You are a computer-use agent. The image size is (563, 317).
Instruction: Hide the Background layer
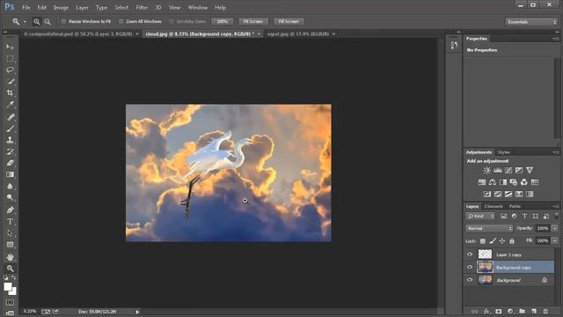[x=470, y=280]
